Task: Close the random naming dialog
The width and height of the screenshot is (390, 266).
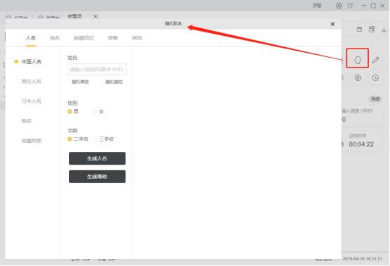Action: 332,24
